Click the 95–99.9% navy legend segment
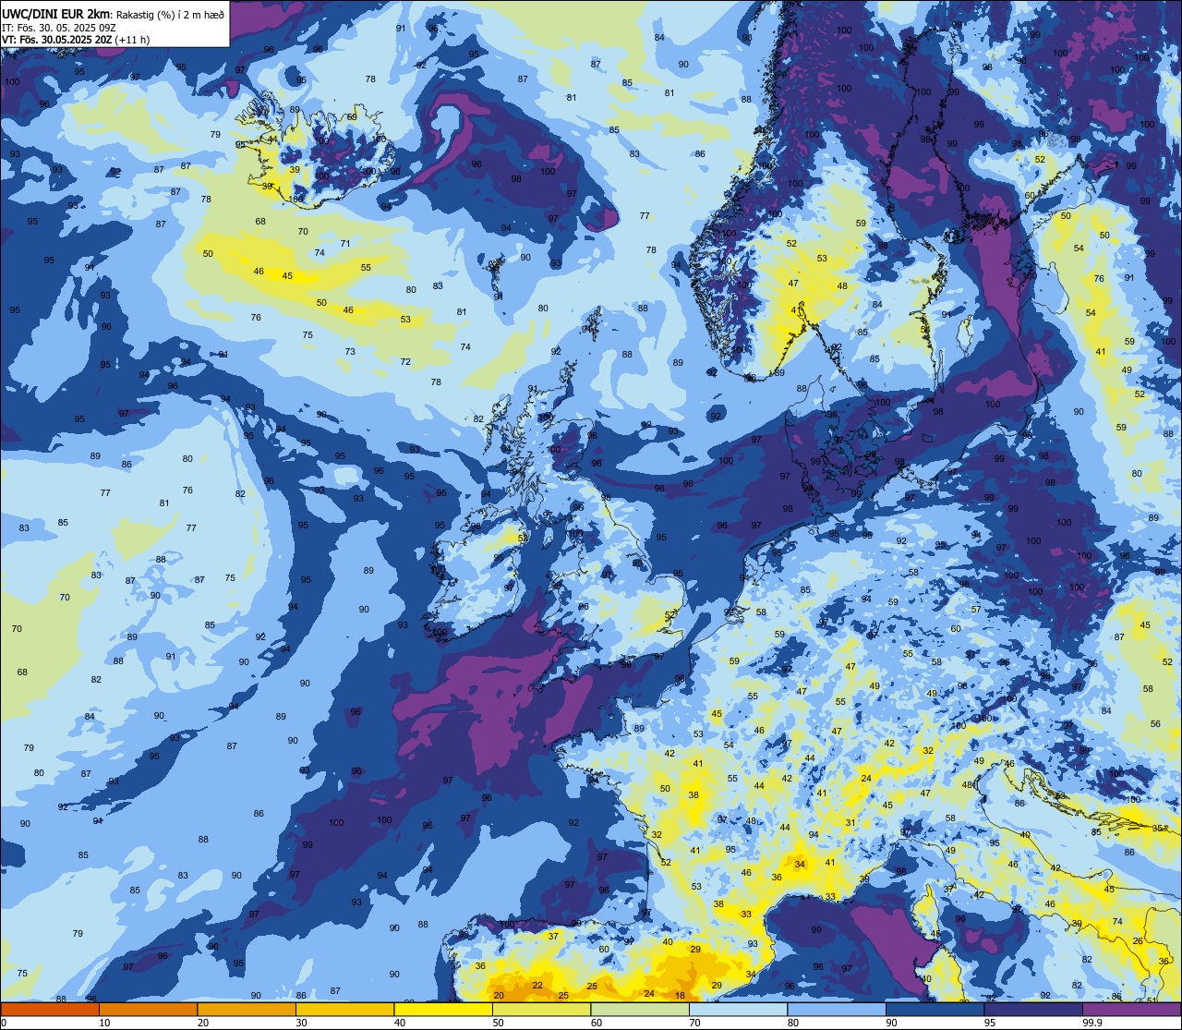This screenshot has height=1030, width=1182. (x=1033, y=1009)
